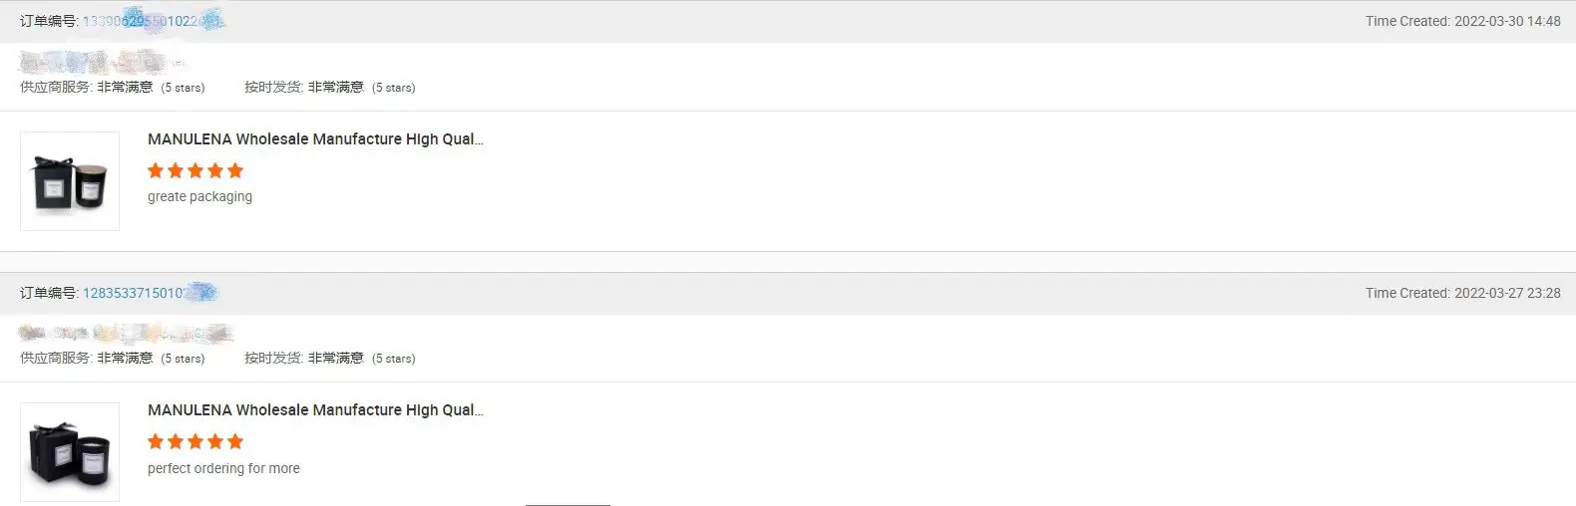Click 供应商服务 rating under order 13390

point(113,88)
